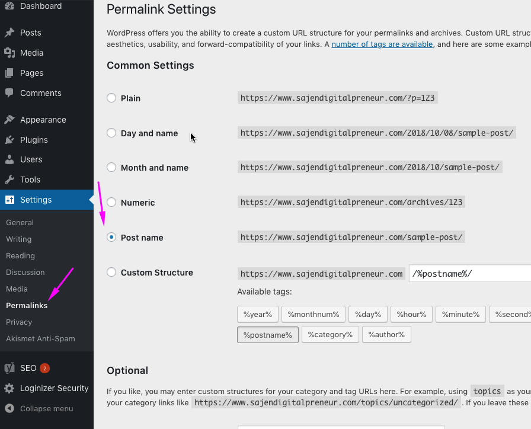The width and height of the screenshot is (531, 429).
Task: Click the Tools wrench icon
Action: (x=9, y=180)
